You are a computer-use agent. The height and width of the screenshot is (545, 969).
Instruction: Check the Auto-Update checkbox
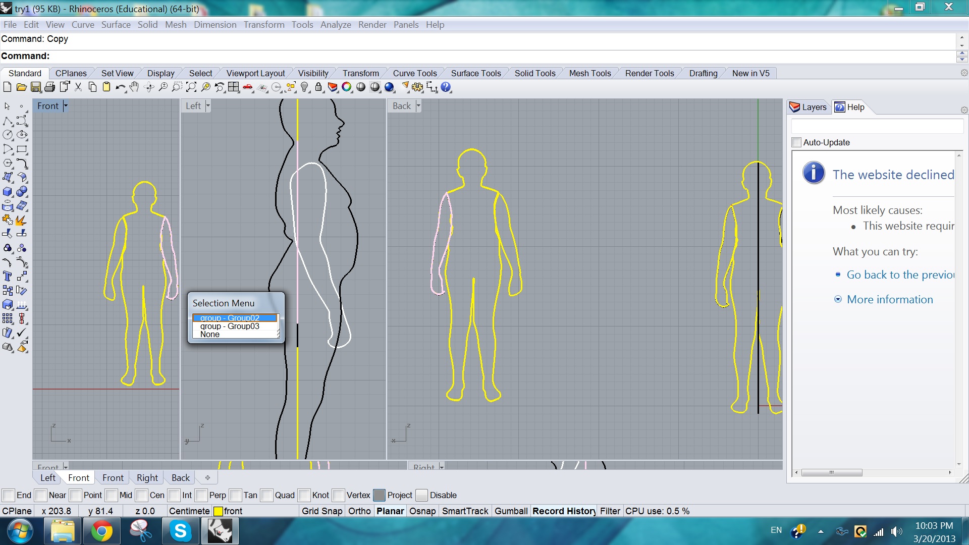[x=796, y=142]
